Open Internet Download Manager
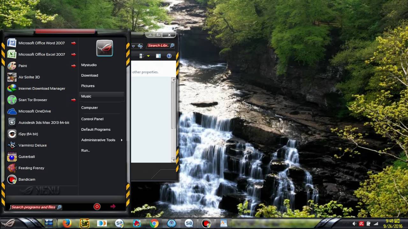Viewport: 408px width, 229px height. click(41, 88)
